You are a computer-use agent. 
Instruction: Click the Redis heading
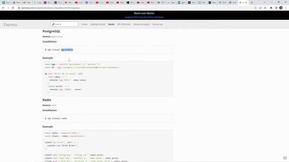click(x=47, y=100)
